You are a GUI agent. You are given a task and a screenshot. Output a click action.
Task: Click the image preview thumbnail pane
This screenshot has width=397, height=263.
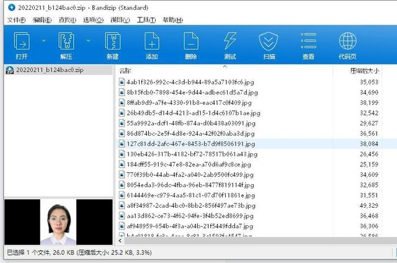pos(58,221)
